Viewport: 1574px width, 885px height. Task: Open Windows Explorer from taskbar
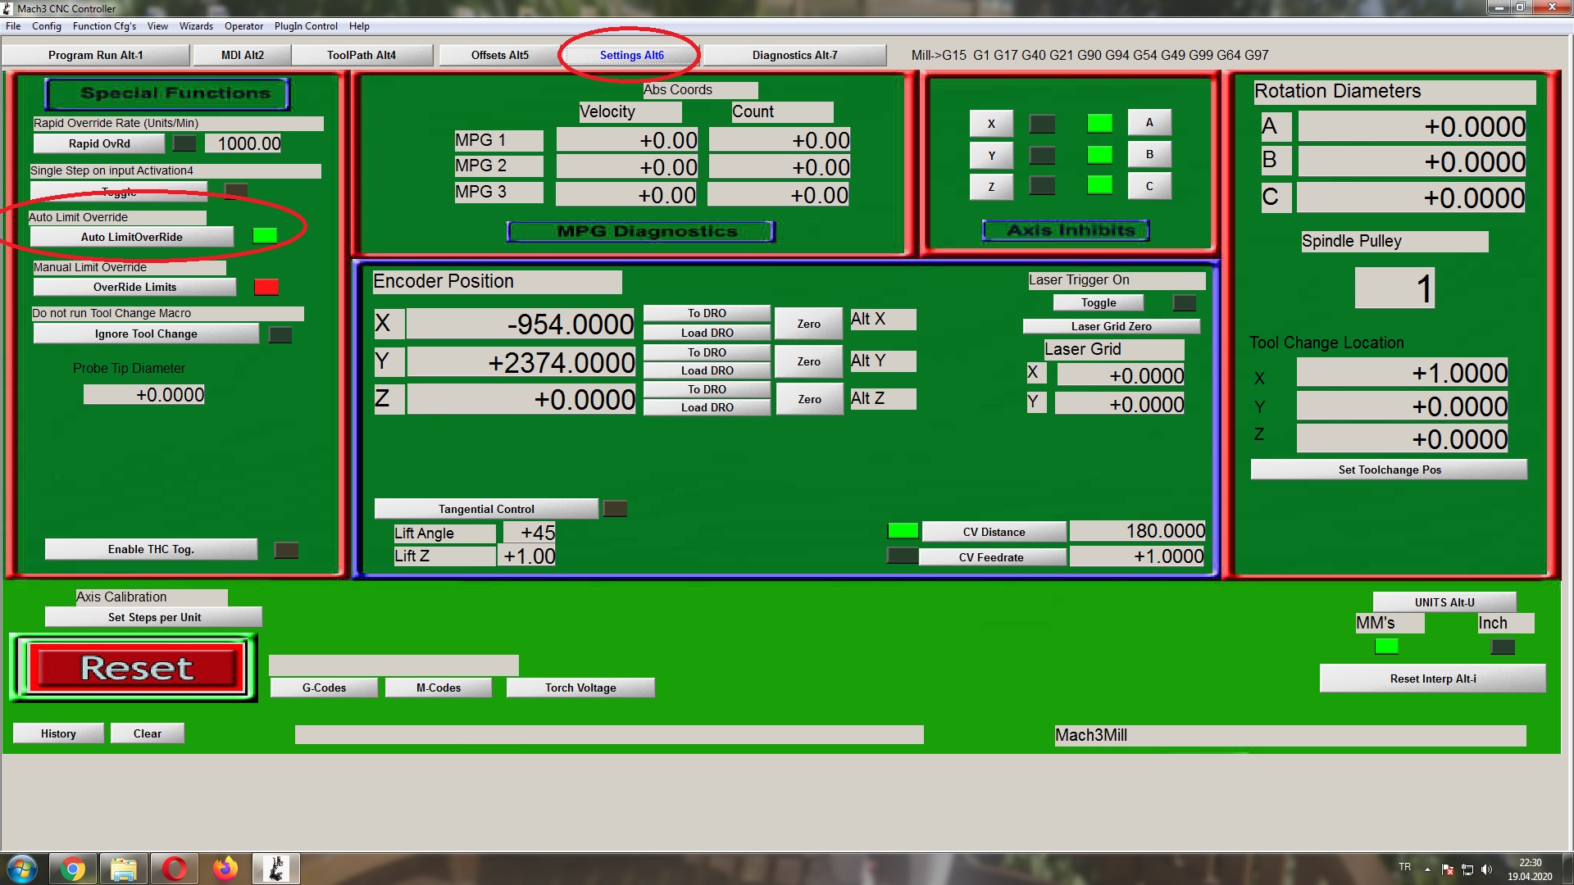(x=124, y=869)
